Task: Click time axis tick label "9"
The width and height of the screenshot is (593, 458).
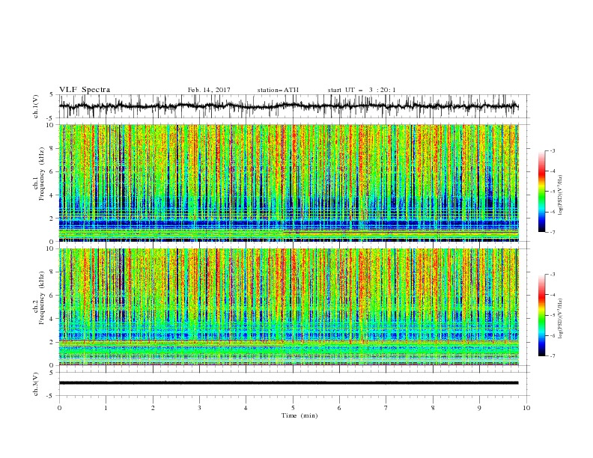Action: pos(479,408)
